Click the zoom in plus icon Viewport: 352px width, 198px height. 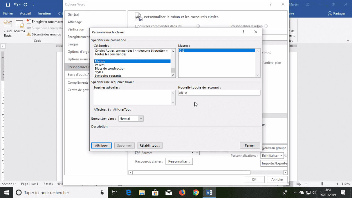click(x=337, y=184)
